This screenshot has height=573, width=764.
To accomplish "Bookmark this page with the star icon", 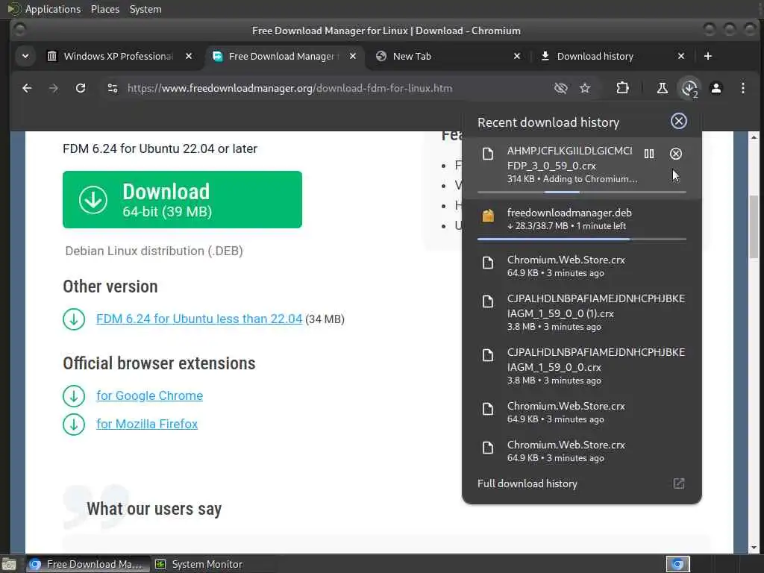I will [585, 88].
